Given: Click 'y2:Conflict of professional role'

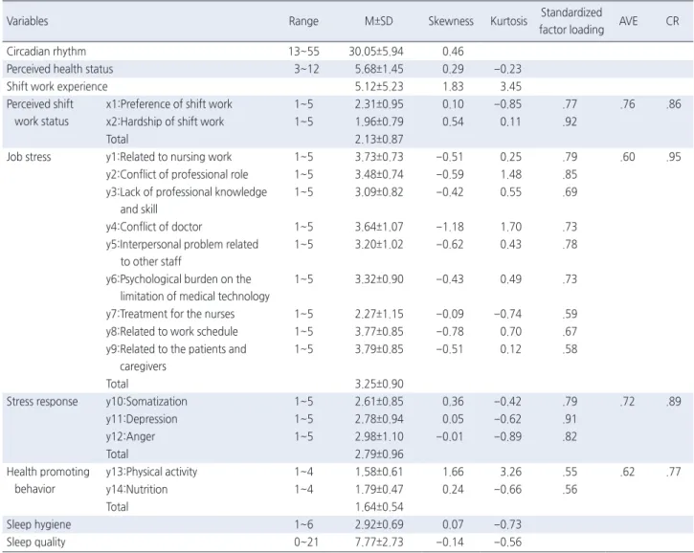Looking at the screenshot, I should click(177, 174).
